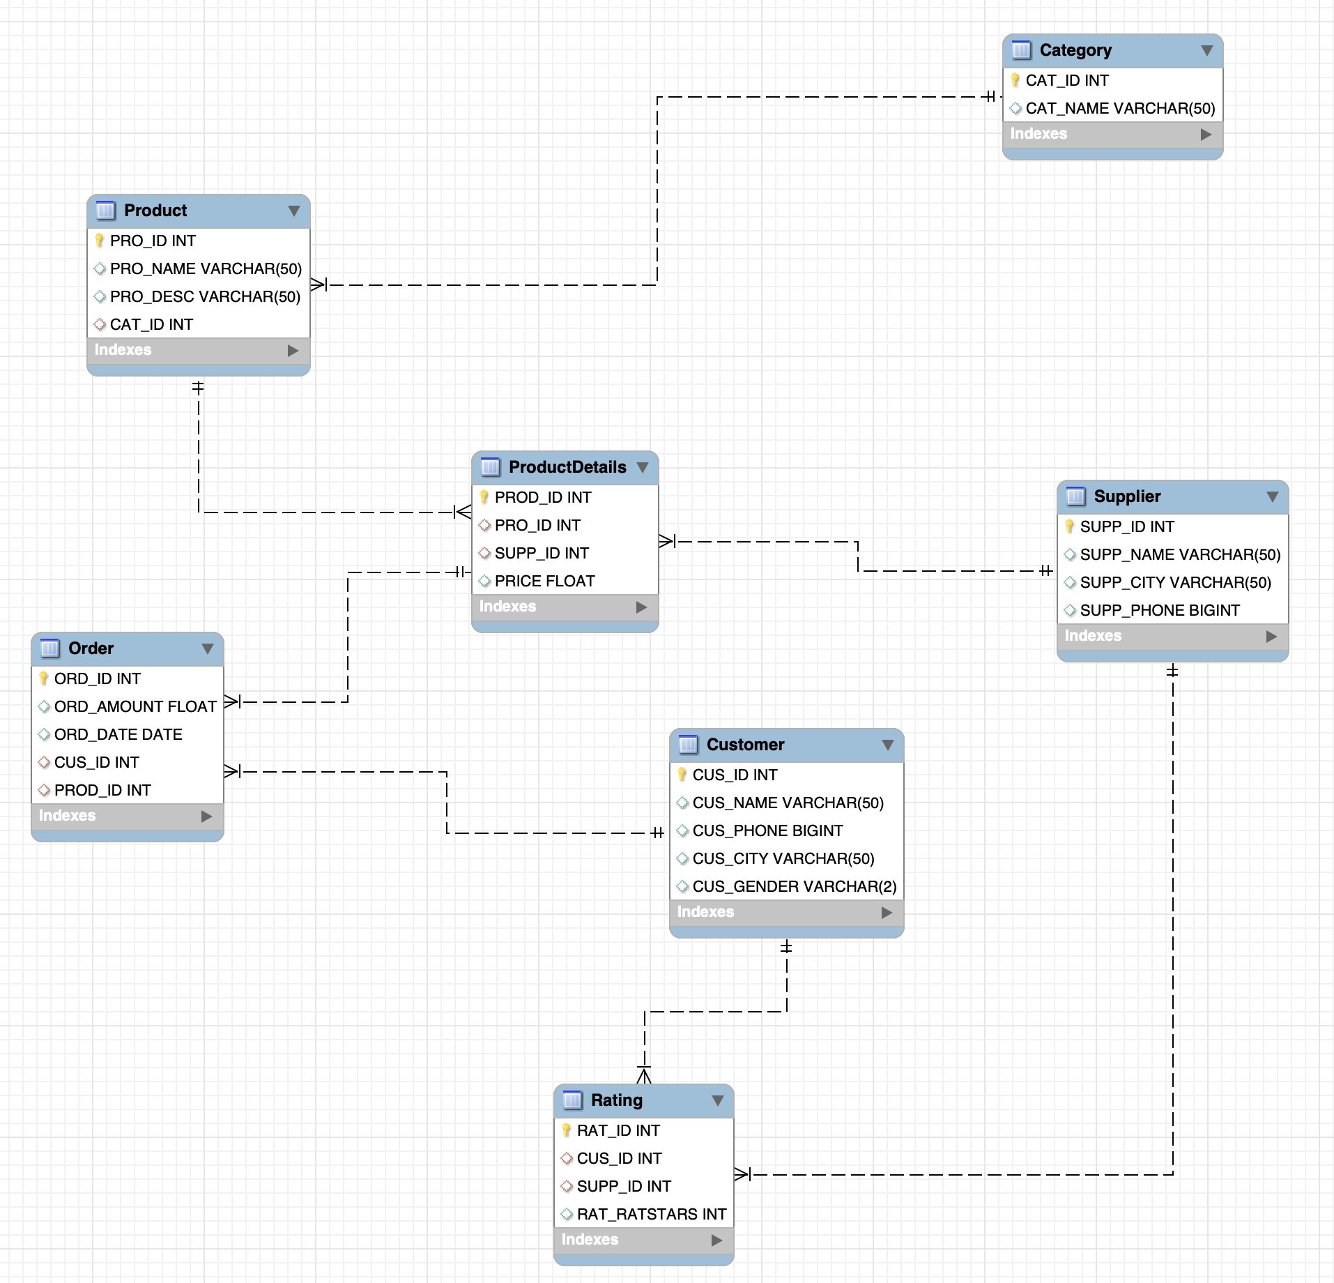Viewport: 1334px width, 1283px height.
Task: Collapse the Customer table header arrow
Action: pyautogui.click(x=888, y=745)
